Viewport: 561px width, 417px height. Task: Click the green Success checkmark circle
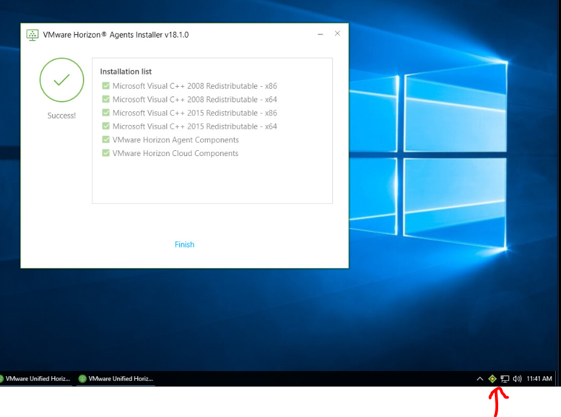[x=62, y=80]
